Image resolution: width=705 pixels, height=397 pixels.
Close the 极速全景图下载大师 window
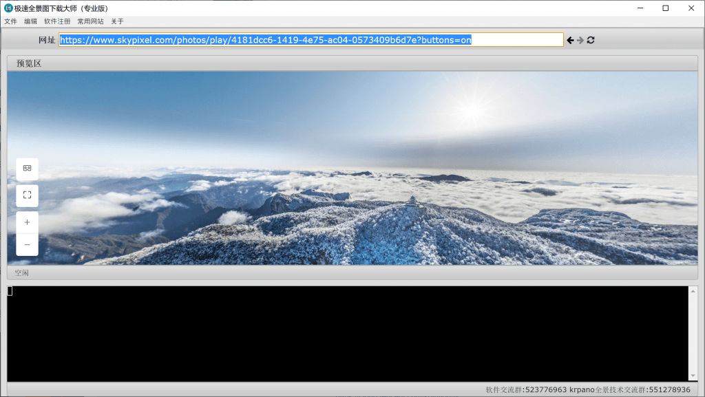click(691, 8)
